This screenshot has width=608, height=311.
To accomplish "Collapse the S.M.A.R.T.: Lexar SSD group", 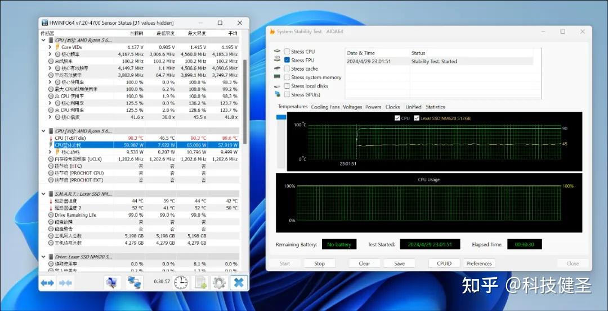I will (x=43, y=194).
